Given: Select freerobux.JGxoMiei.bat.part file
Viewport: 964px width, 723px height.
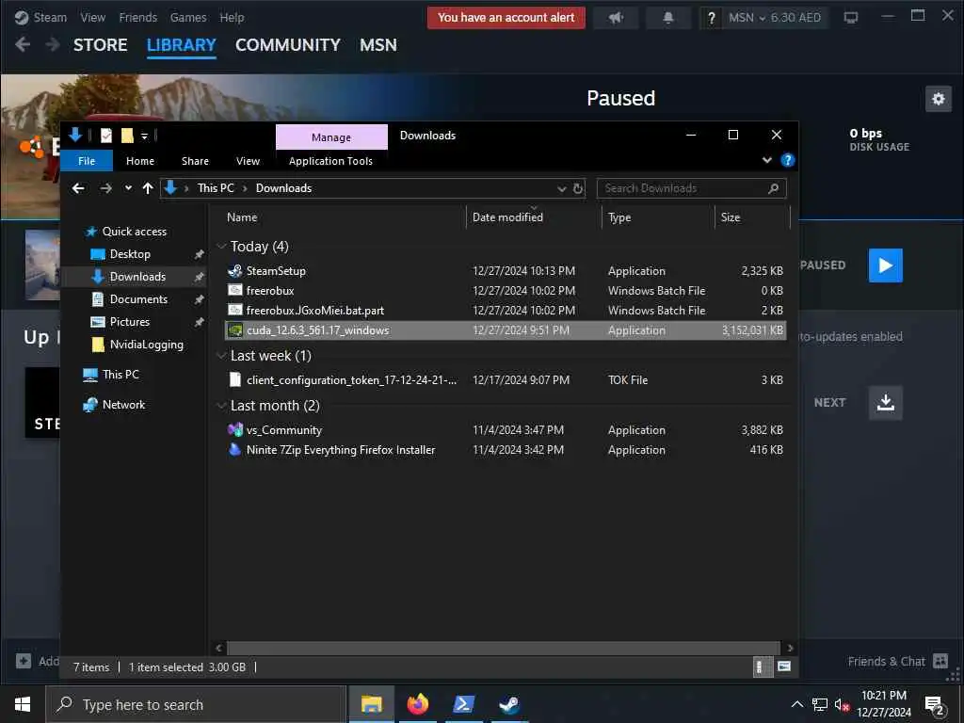Looking at the screenshot, I should coord(506,311).
